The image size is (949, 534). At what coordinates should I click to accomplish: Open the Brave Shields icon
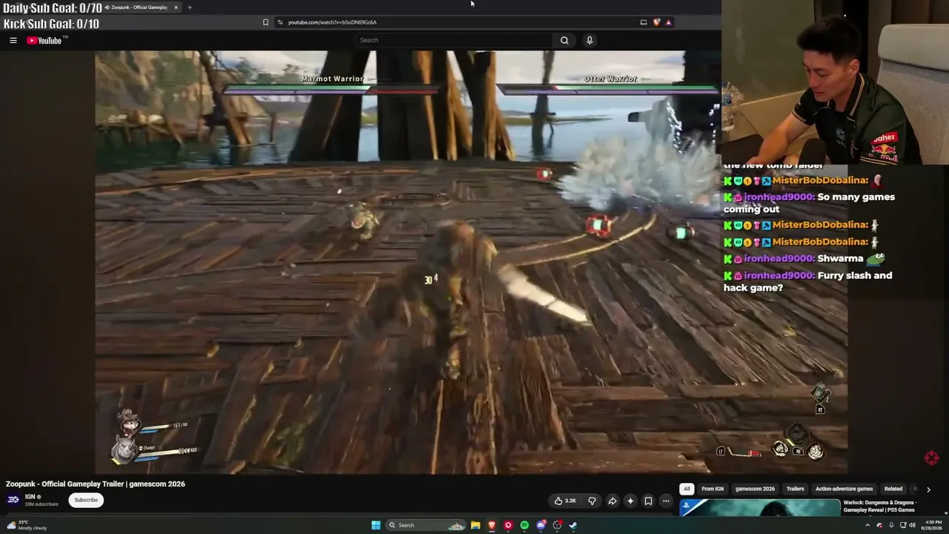pyautogui.click(x=656, y=22)
